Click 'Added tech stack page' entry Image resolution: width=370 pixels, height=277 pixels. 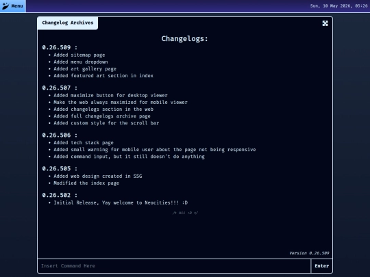84,143
